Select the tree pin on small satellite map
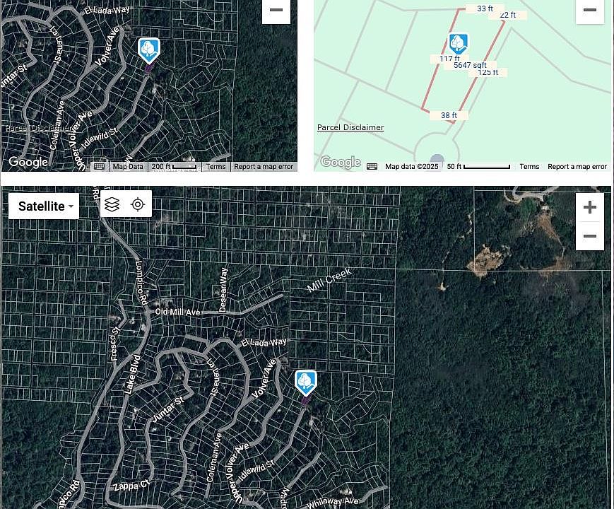Viewport: 614px width, 509px height. (x=149, y=51)
